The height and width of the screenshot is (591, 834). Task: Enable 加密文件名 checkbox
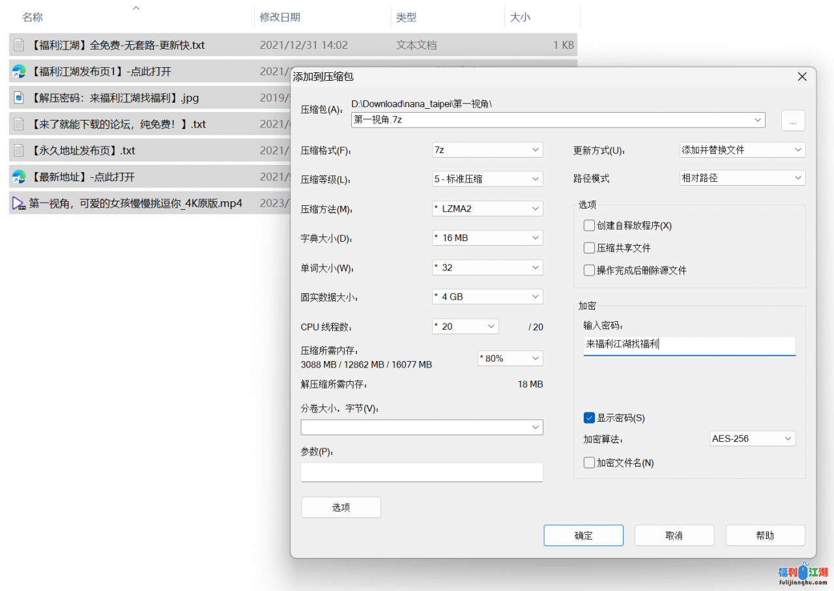[x=589, y=463]
